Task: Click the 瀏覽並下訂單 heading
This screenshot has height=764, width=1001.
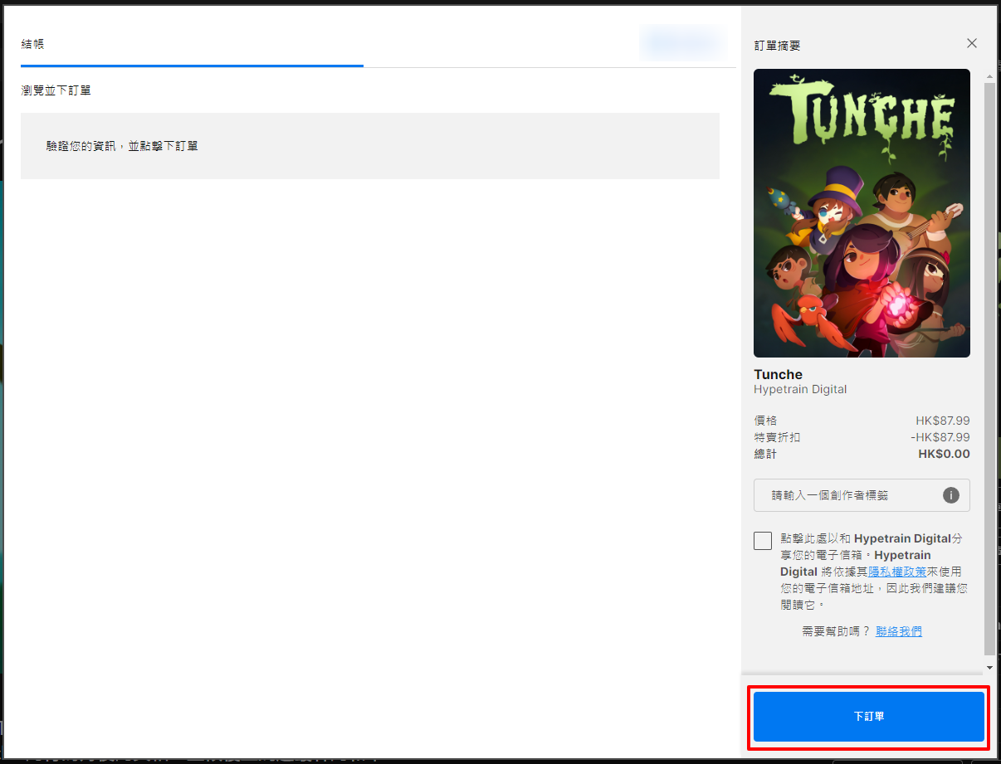Action: (x=56, y=90)
